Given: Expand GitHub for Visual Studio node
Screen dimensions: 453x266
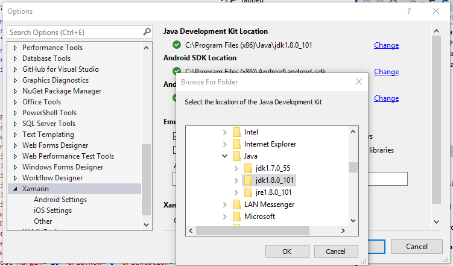Looking at the screenshot, I should pyautogui.click(x=15, y=69).
